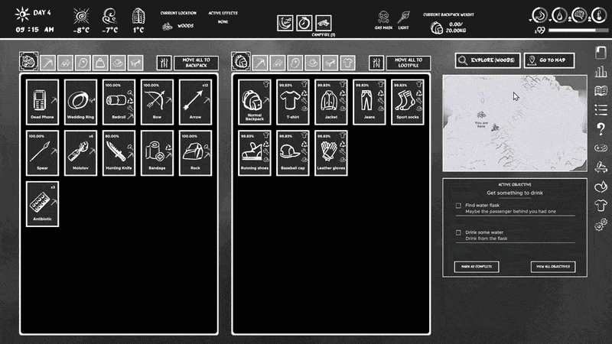Check the Find water flask objective
The height and width of the screenshot is (344, 612).
[x=458, y=205]
